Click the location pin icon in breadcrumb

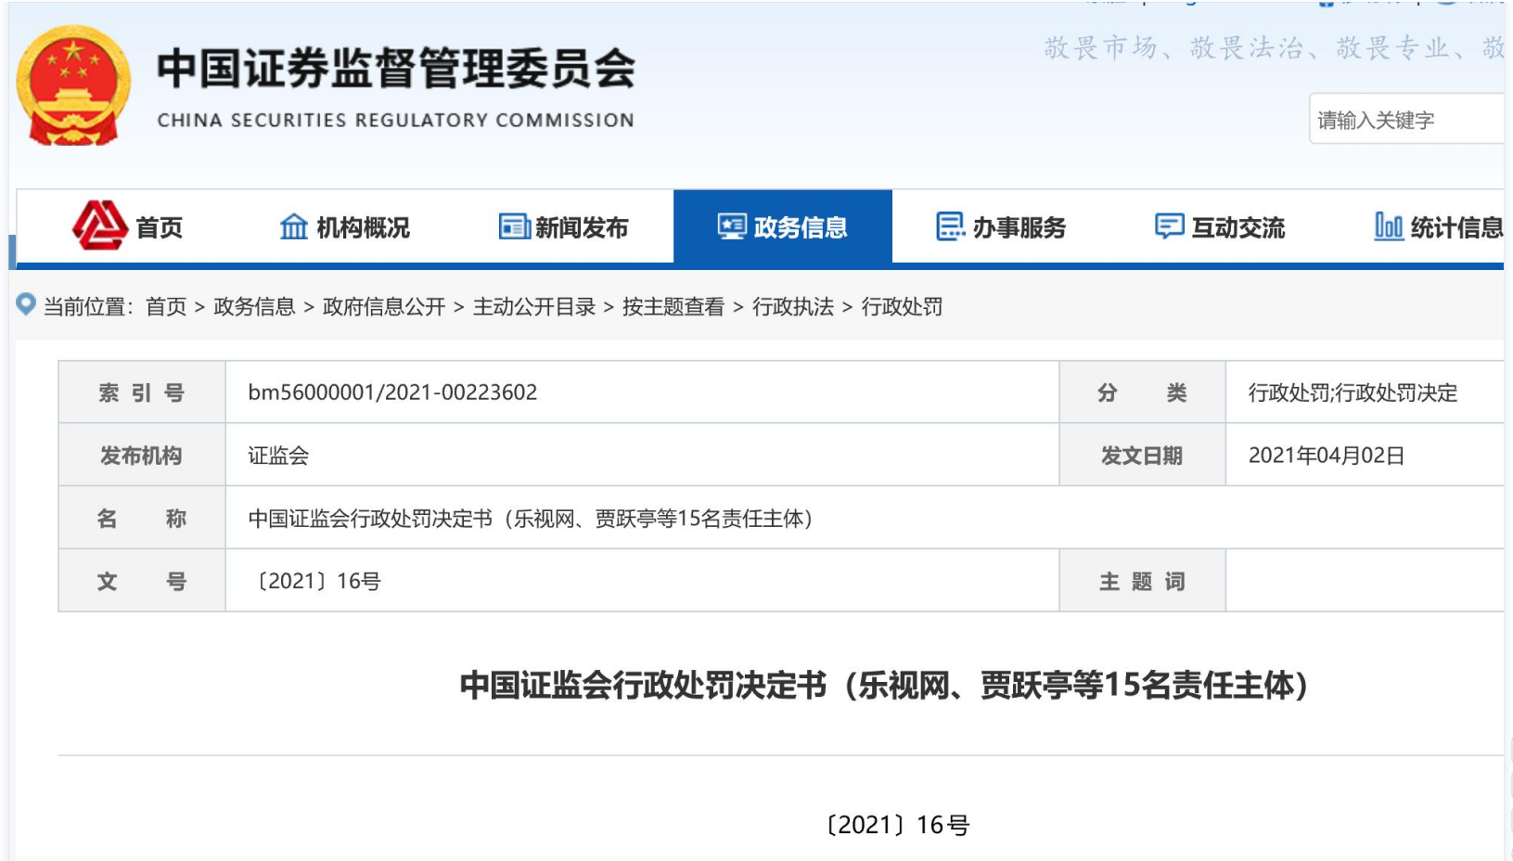point(27,304)
